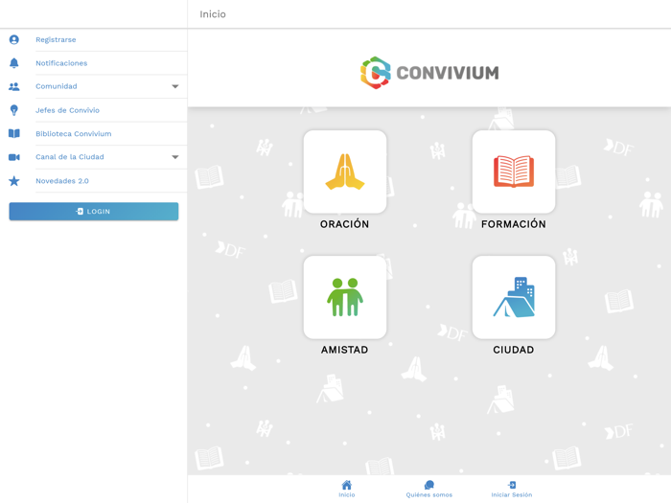Viewport: 671px width, 503px height.
Task: Click the Inicio page title in header
Action: coord(213,14)
